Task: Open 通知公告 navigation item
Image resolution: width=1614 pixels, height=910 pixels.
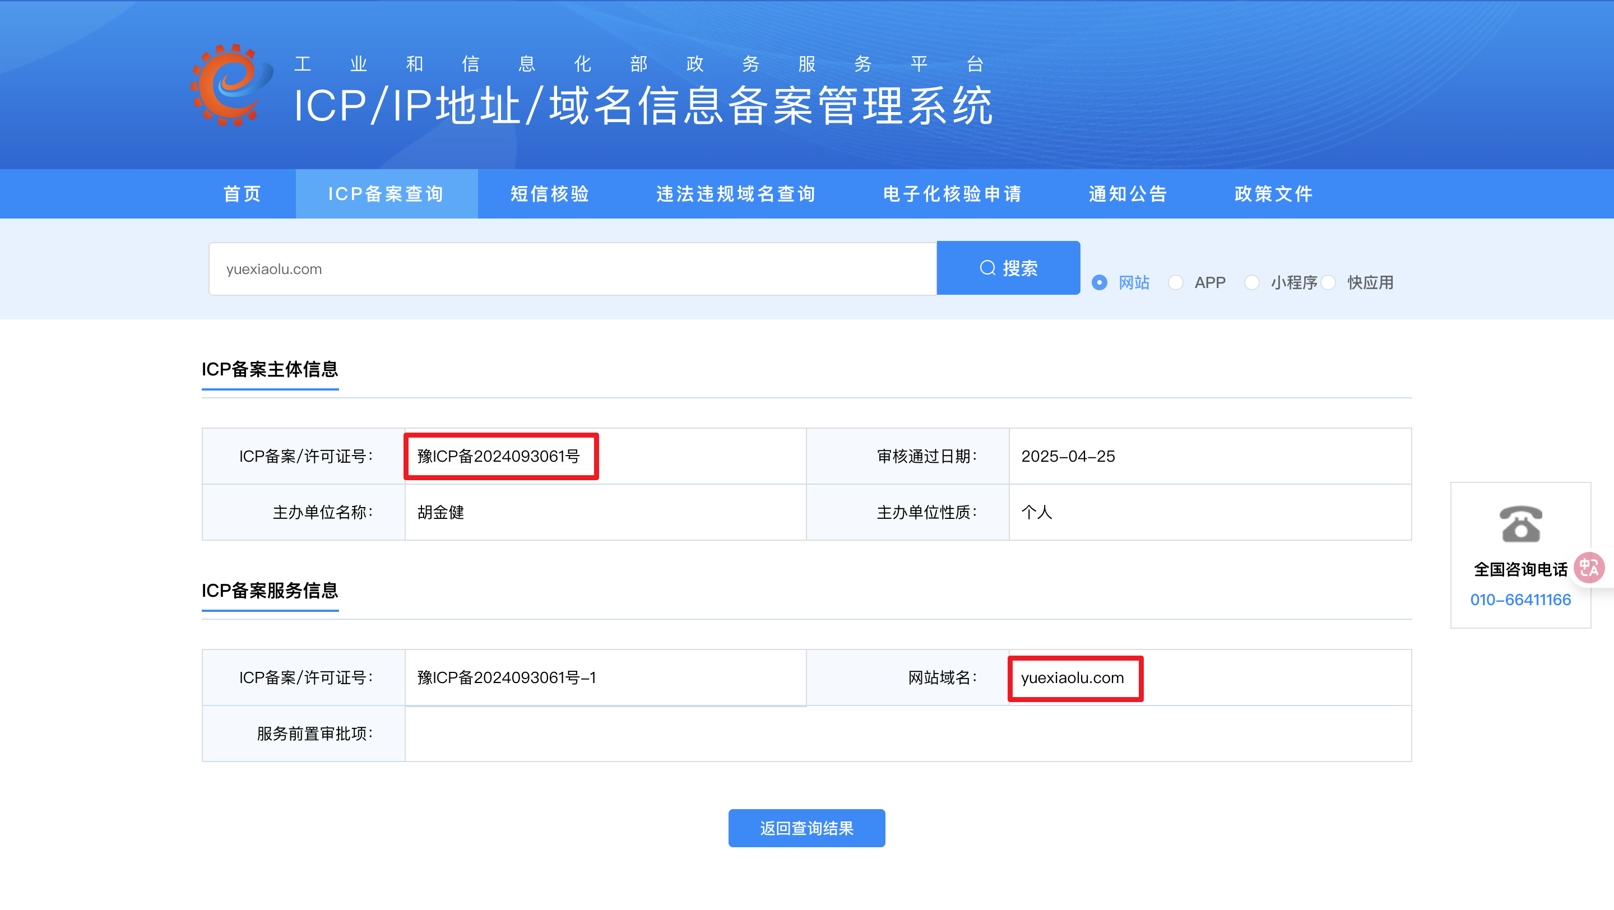Action: click(x=1128, y=193)
